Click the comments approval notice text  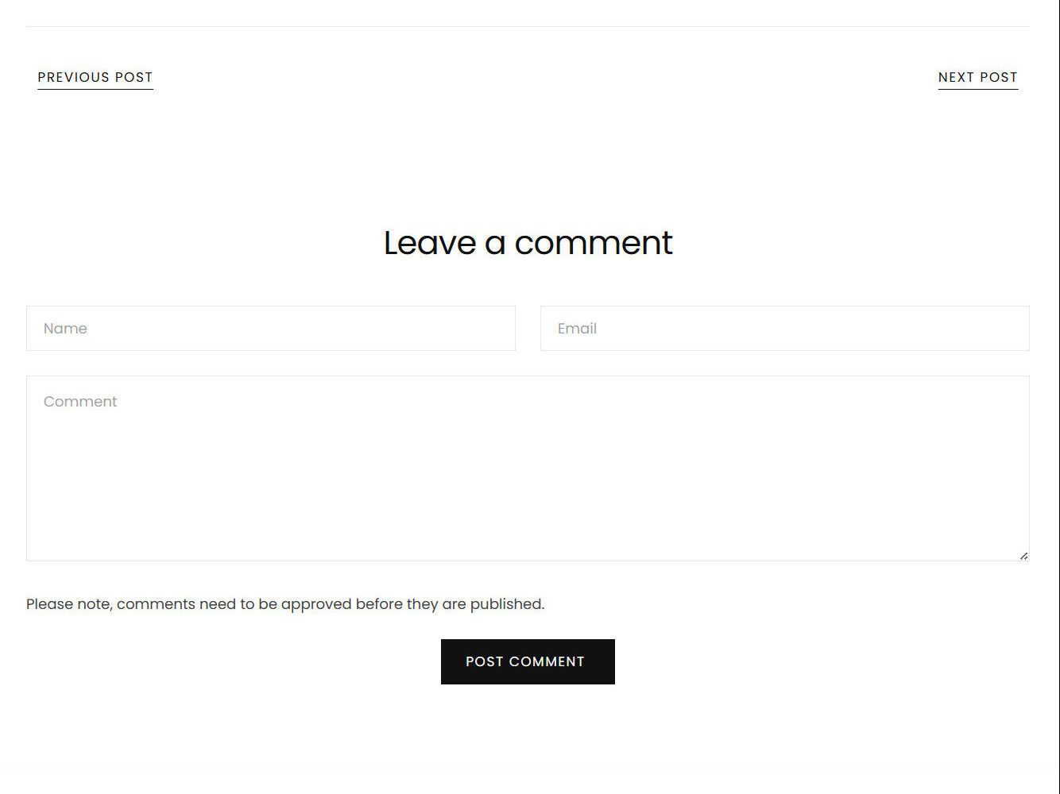click(x=285, y=604)
